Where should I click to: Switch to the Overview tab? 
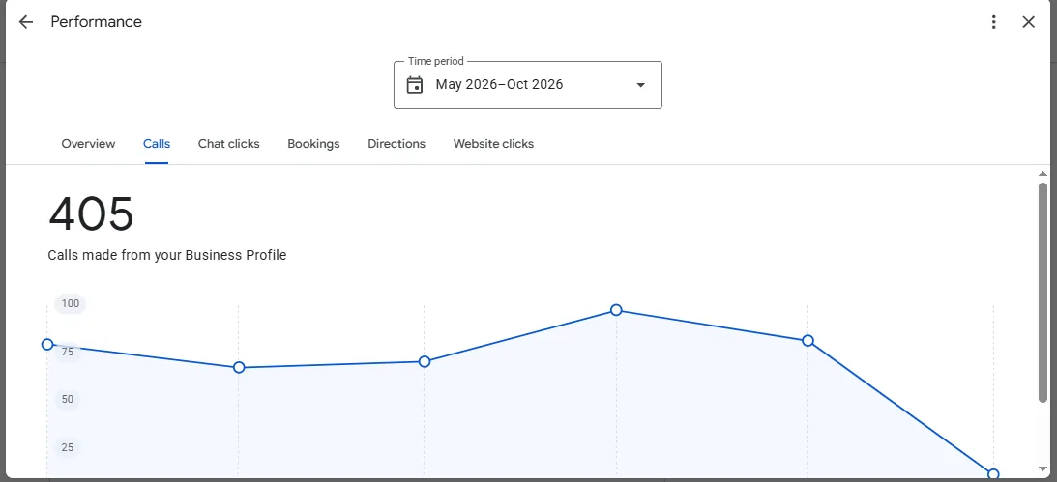(x=88, y=143)
